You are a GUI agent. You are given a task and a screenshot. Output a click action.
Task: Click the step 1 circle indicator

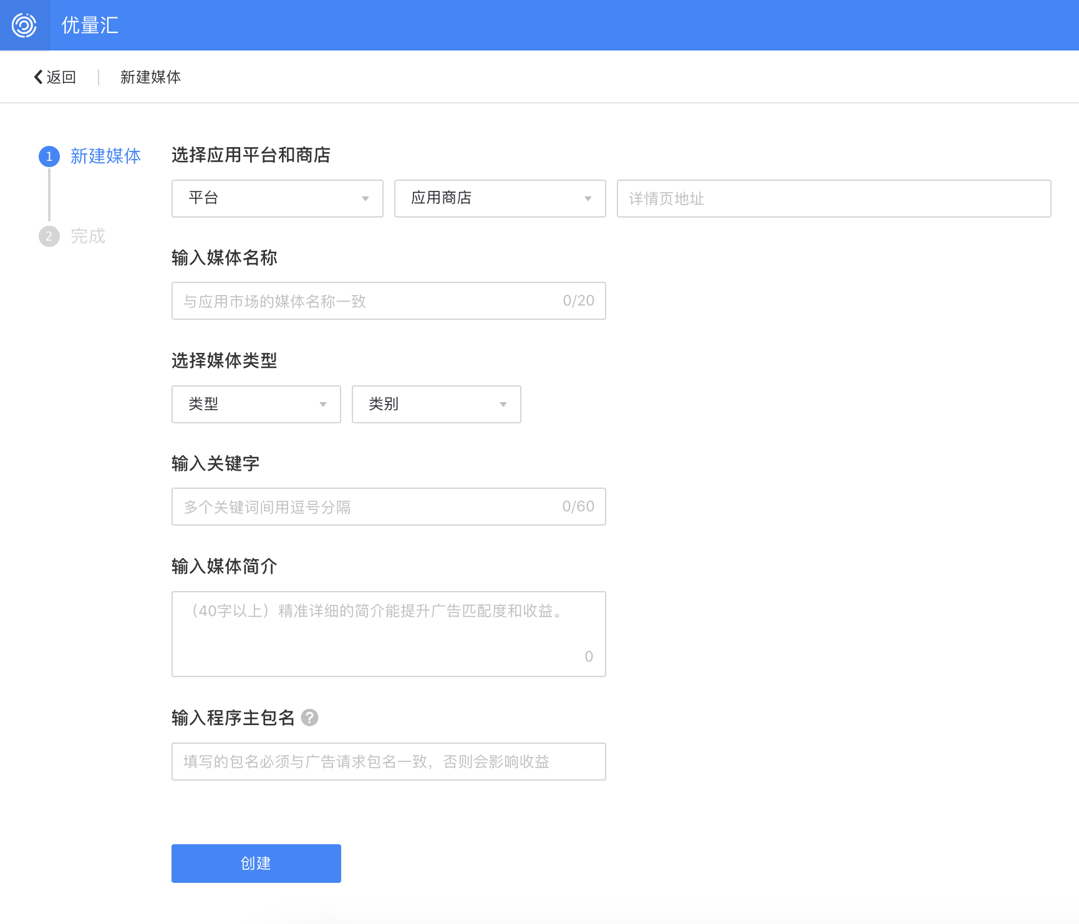(x=49, y=156)
